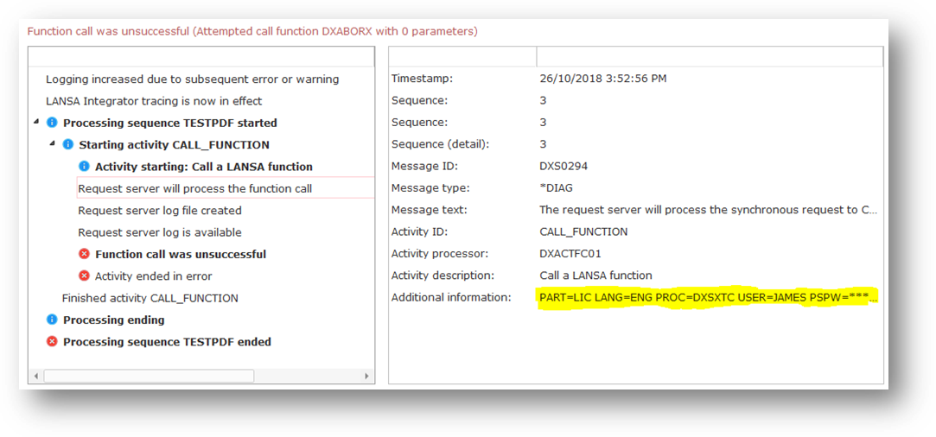Select 'Activity ended in error' row
The image size is (936, 437).
pos(154,276)
